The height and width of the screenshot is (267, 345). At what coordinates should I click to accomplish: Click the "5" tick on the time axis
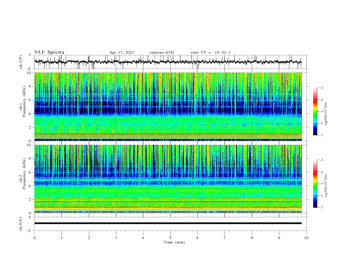(x=170, y=238)
